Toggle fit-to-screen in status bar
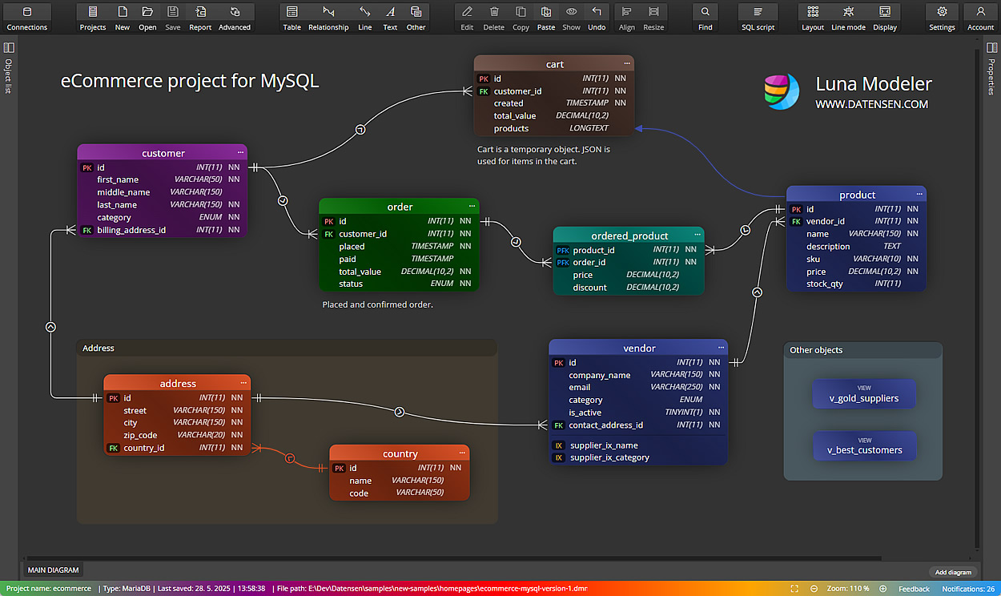This screenshot has height=596, width=1001. click(794, 589)
